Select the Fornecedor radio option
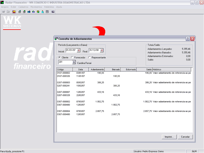The width and height of the screenshot is (204, 153). click(x=72, y=57)
